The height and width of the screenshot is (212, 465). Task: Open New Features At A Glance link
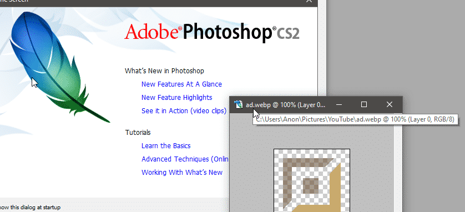(x=181, y=84)
